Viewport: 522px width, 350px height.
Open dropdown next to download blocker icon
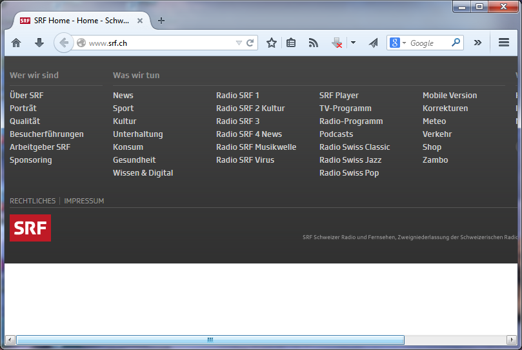tap(353, 43)
